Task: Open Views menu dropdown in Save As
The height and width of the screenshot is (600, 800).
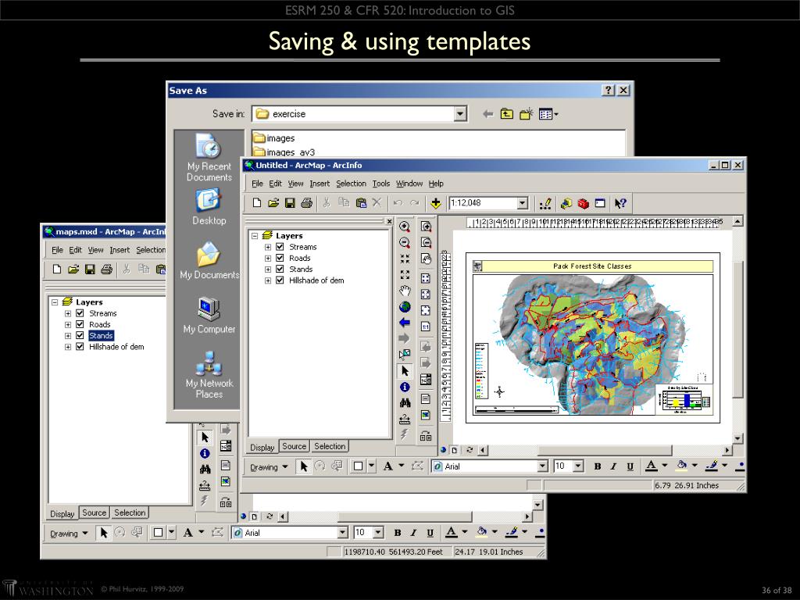Action: (x=548, y=114)
